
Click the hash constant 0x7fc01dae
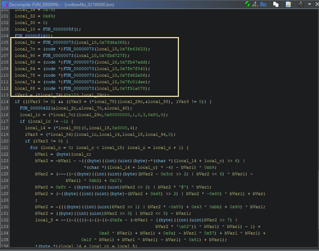[x=132, y=82]
